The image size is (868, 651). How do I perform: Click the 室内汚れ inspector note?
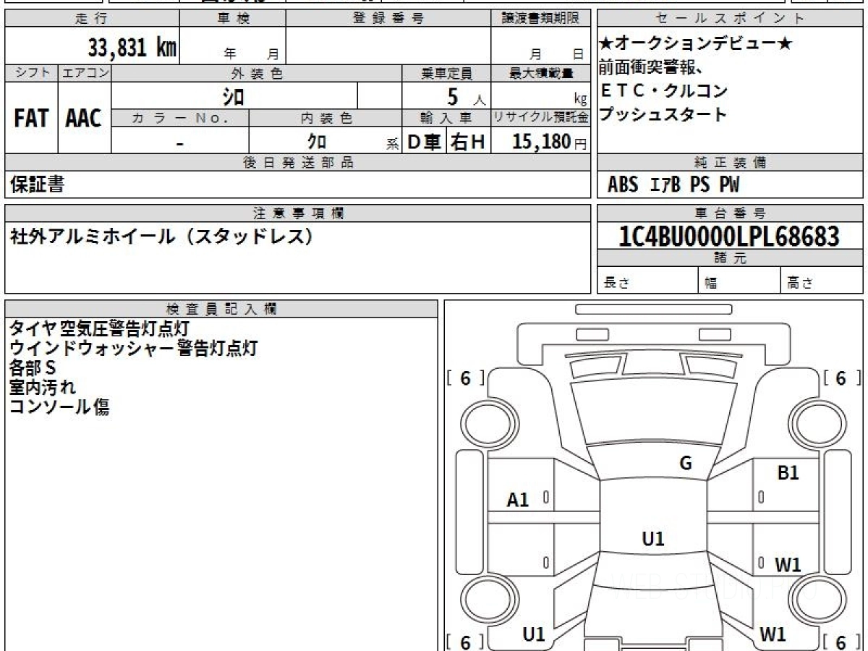coord(42,387)
